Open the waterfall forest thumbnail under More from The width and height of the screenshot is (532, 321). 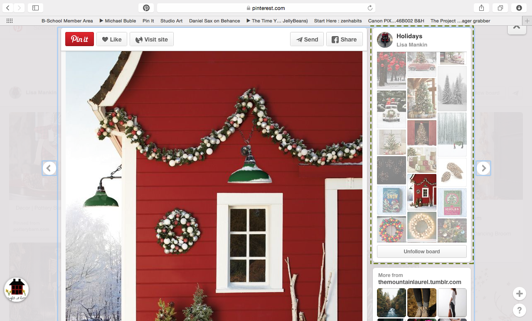[392, 303]
